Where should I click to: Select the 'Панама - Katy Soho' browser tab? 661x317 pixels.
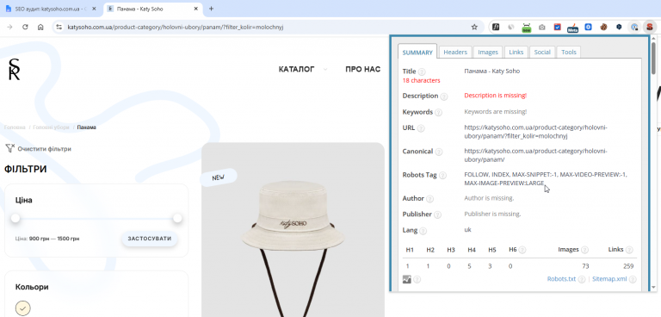coord(153,9)
